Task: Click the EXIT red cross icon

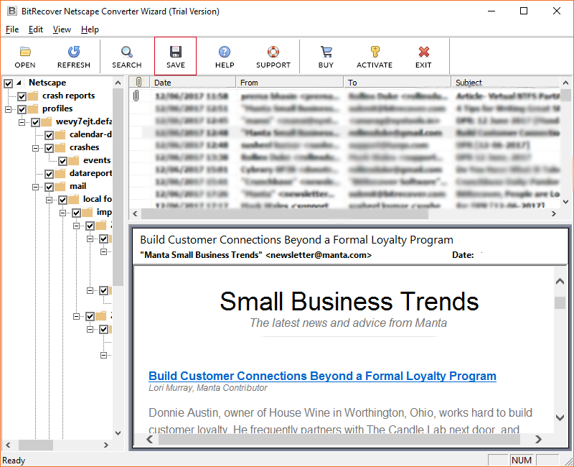Action: point(423,52)
